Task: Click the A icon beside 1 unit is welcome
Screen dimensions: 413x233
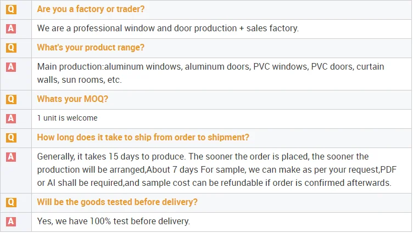Action: coord(11,118)
